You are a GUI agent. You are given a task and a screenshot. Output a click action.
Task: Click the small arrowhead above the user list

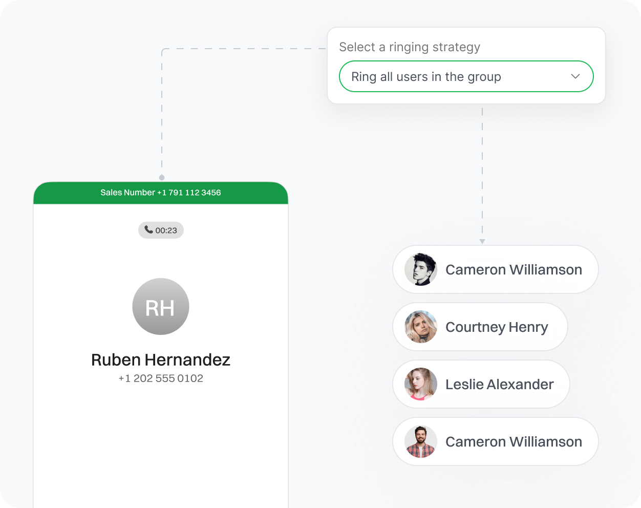point(482,241)
